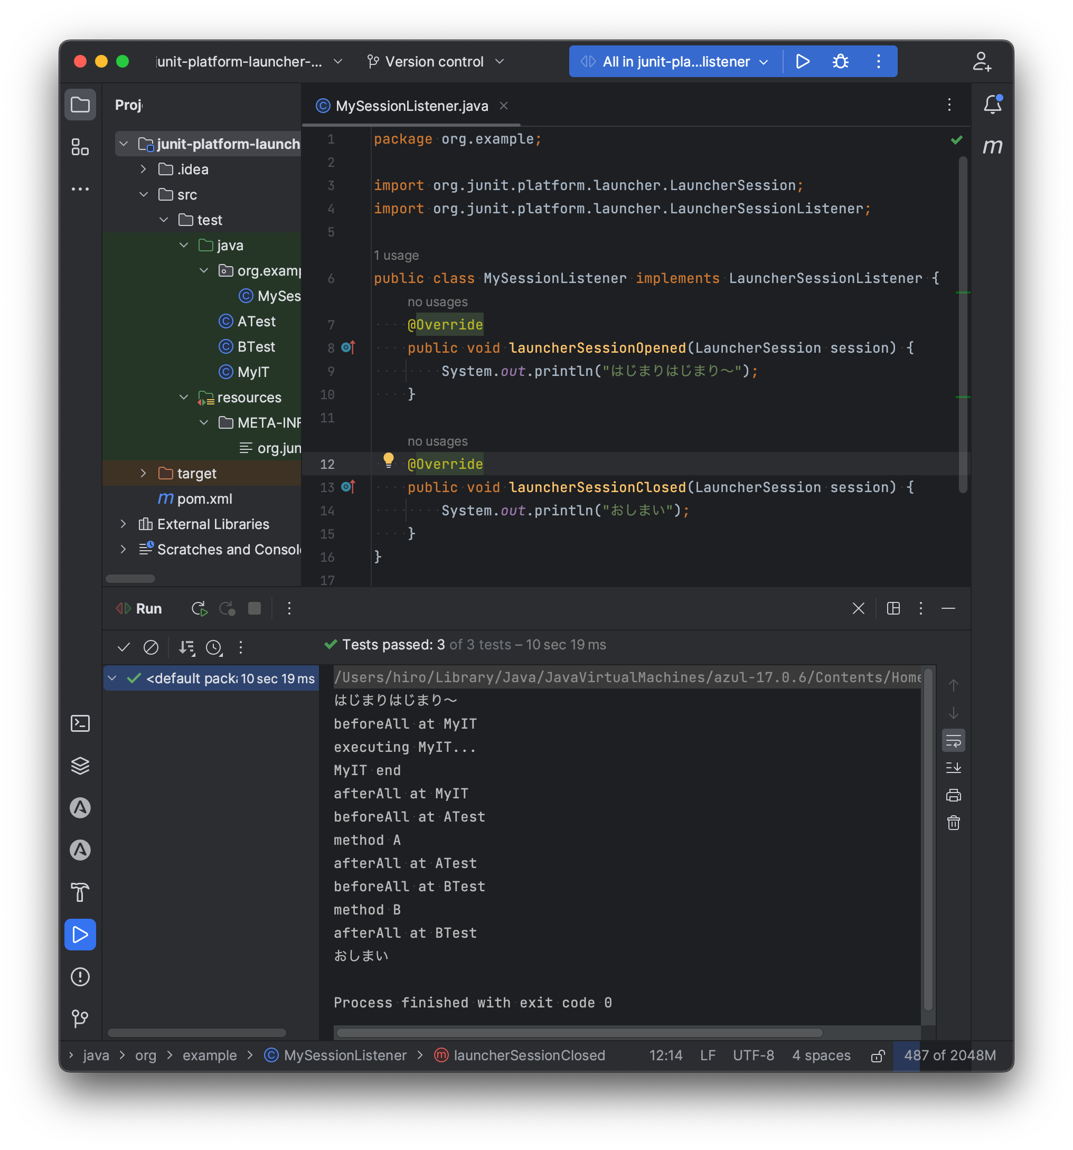The height and width of the screenshot is (1150, 1073).
Task: Open the Problems tool window
Action: [80, 976]
